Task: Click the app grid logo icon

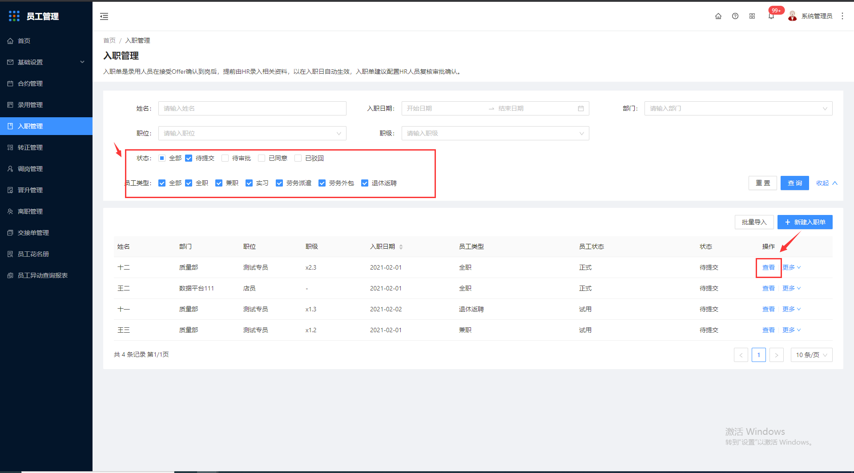Action: click(x=14, y=16)
